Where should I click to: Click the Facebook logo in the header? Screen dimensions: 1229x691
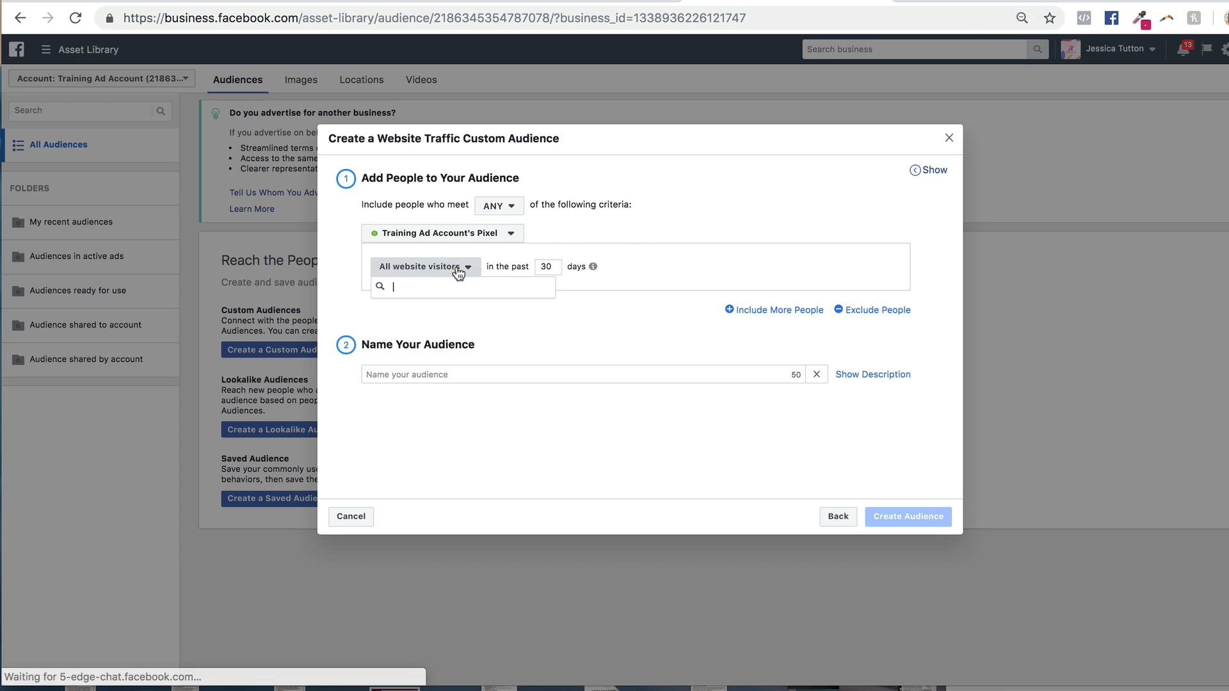[17, 49]
